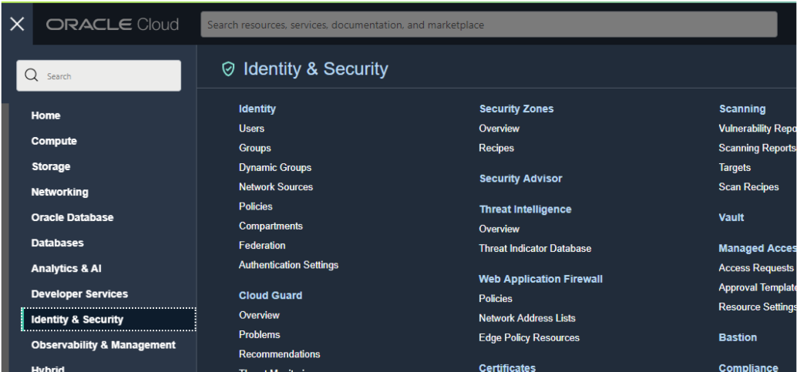Screen dimensions: 797x372
Task: Click the main resource search bar
Action: (489, 25)
